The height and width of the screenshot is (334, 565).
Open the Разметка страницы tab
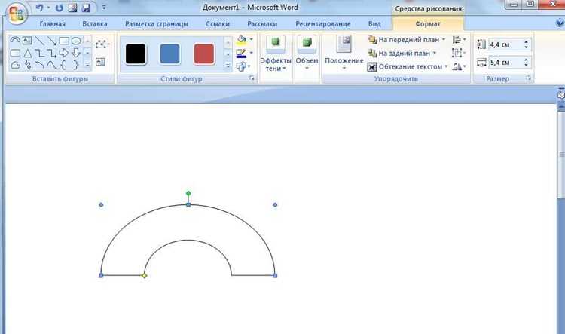click(x=157, y=24)
